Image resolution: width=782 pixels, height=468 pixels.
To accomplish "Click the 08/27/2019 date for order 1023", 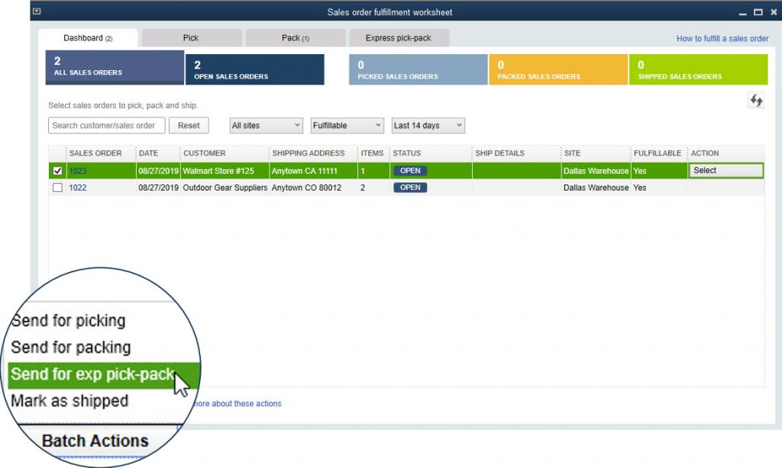I will (x=158, y=171).
